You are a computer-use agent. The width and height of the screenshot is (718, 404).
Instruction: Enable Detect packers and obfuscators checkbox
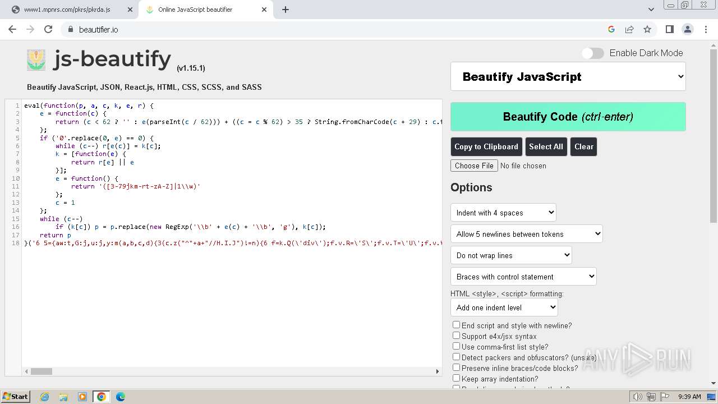pyautogui.click(x=456, y=357)
